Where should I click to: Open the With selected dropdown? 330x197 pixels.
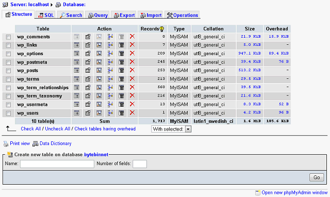pyautogui.click(x=171, y=129)
